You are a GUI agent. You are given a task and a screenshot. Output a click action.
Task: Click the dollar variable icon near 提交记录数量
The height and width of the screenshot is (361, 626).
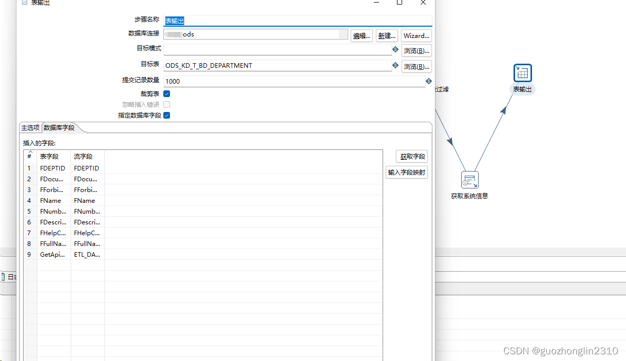pyautogui.click(x=429, y=81)
